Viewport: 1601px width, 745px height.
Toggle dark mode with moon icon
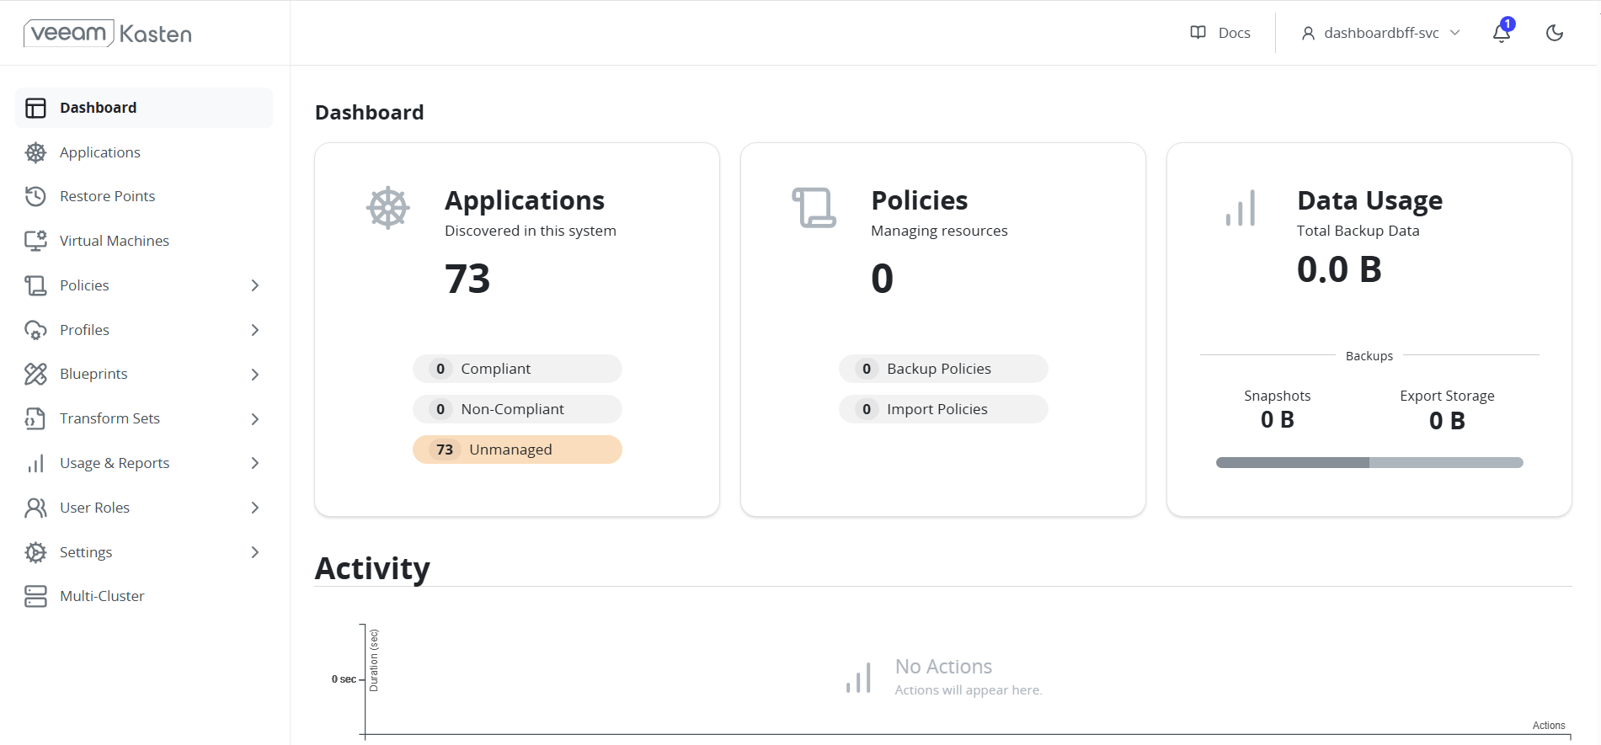[x=1554, y=33]
